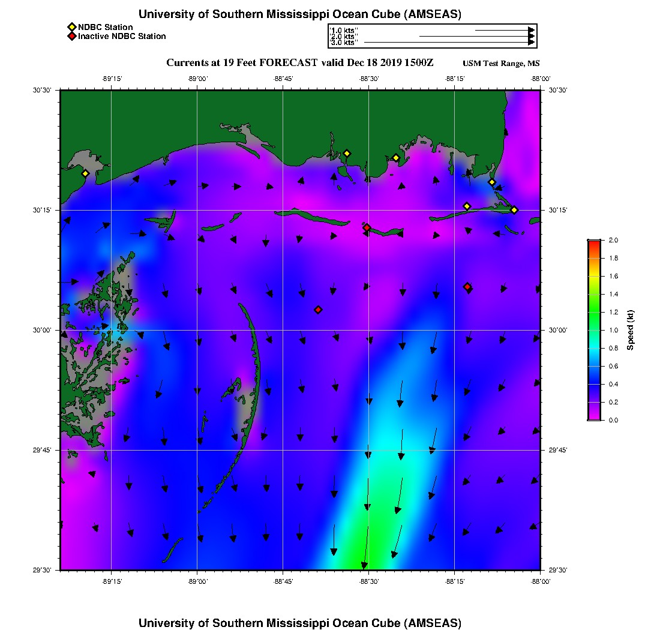The width and height of the screenshot is (660, 630).
Task: Click the yellow NDBC Station legend diamond
Action: [71, 27]
